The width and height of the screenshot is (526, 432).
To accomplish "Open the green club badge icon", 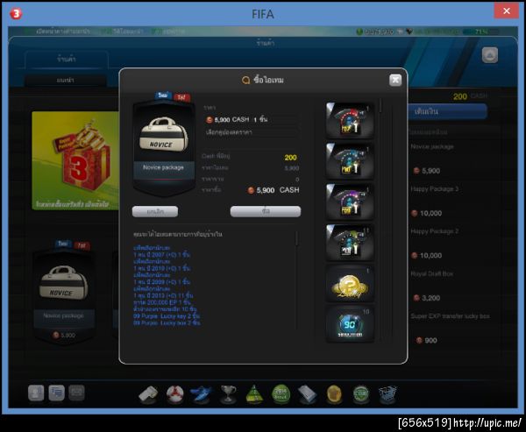I will point(361,394).
